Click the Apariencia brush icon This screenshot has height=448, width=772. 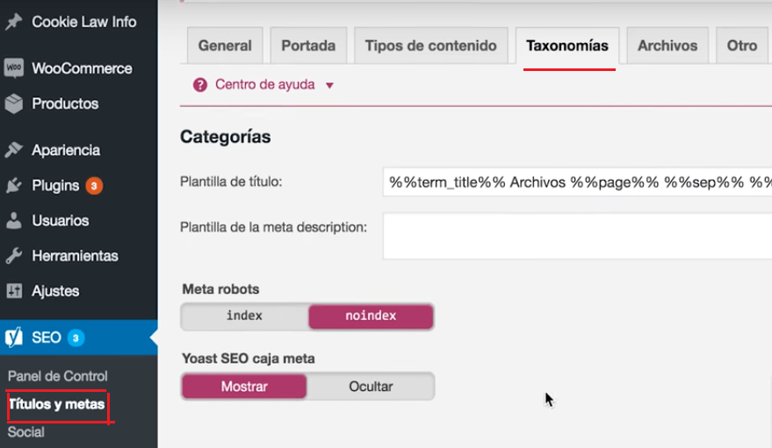click(x=13, y=150)
